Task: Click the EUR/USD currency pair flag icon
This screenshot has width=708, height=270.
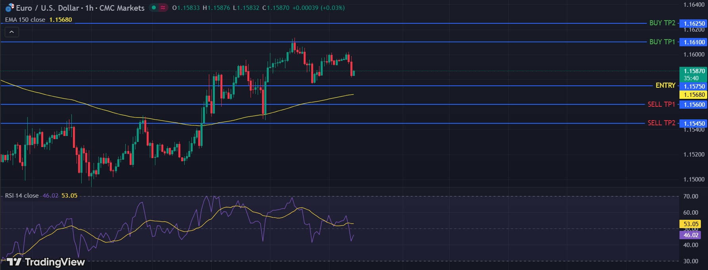Action: tap(10, 8)
